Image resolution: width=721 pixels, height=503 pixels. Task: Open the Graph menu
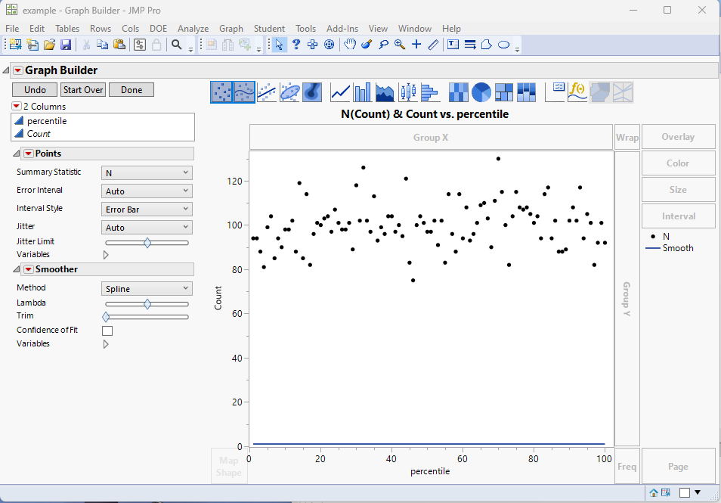coord(231,29)
